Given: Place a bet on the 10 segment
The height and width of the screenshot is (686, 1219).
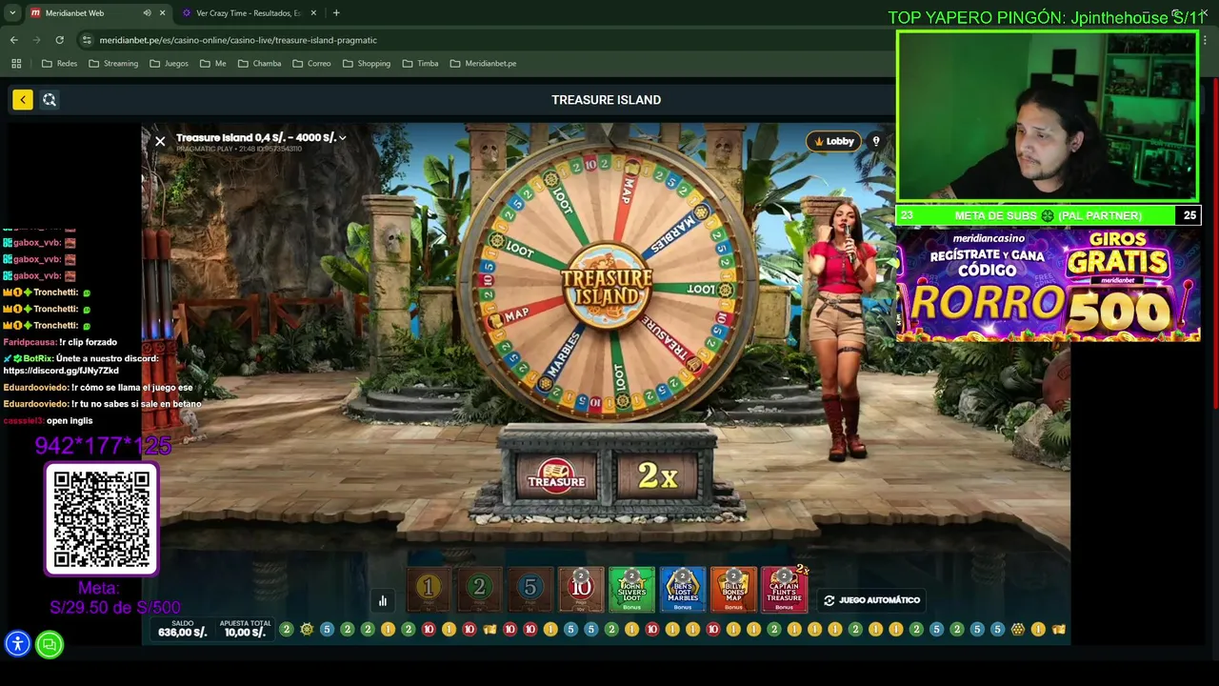Looking at the screenshot, I should click(581, 589).
